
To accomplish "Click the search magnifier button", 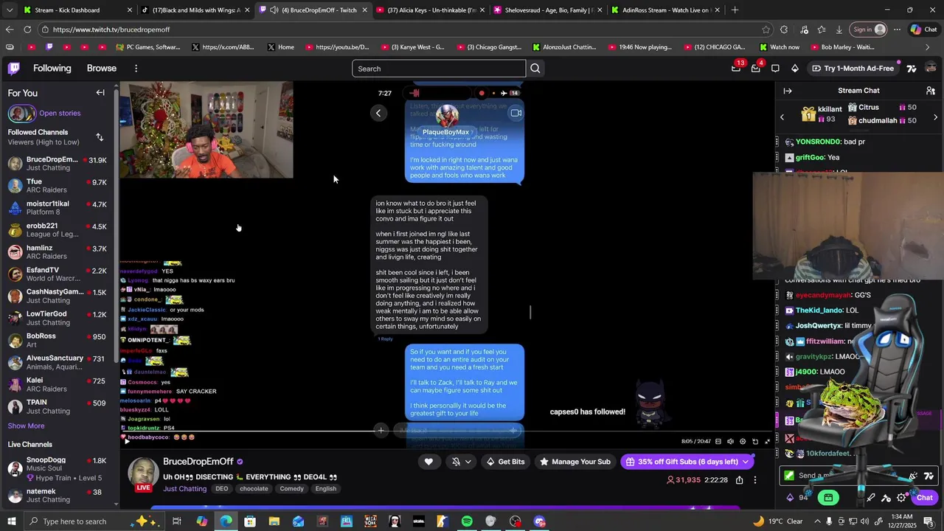I will (535, 69).
